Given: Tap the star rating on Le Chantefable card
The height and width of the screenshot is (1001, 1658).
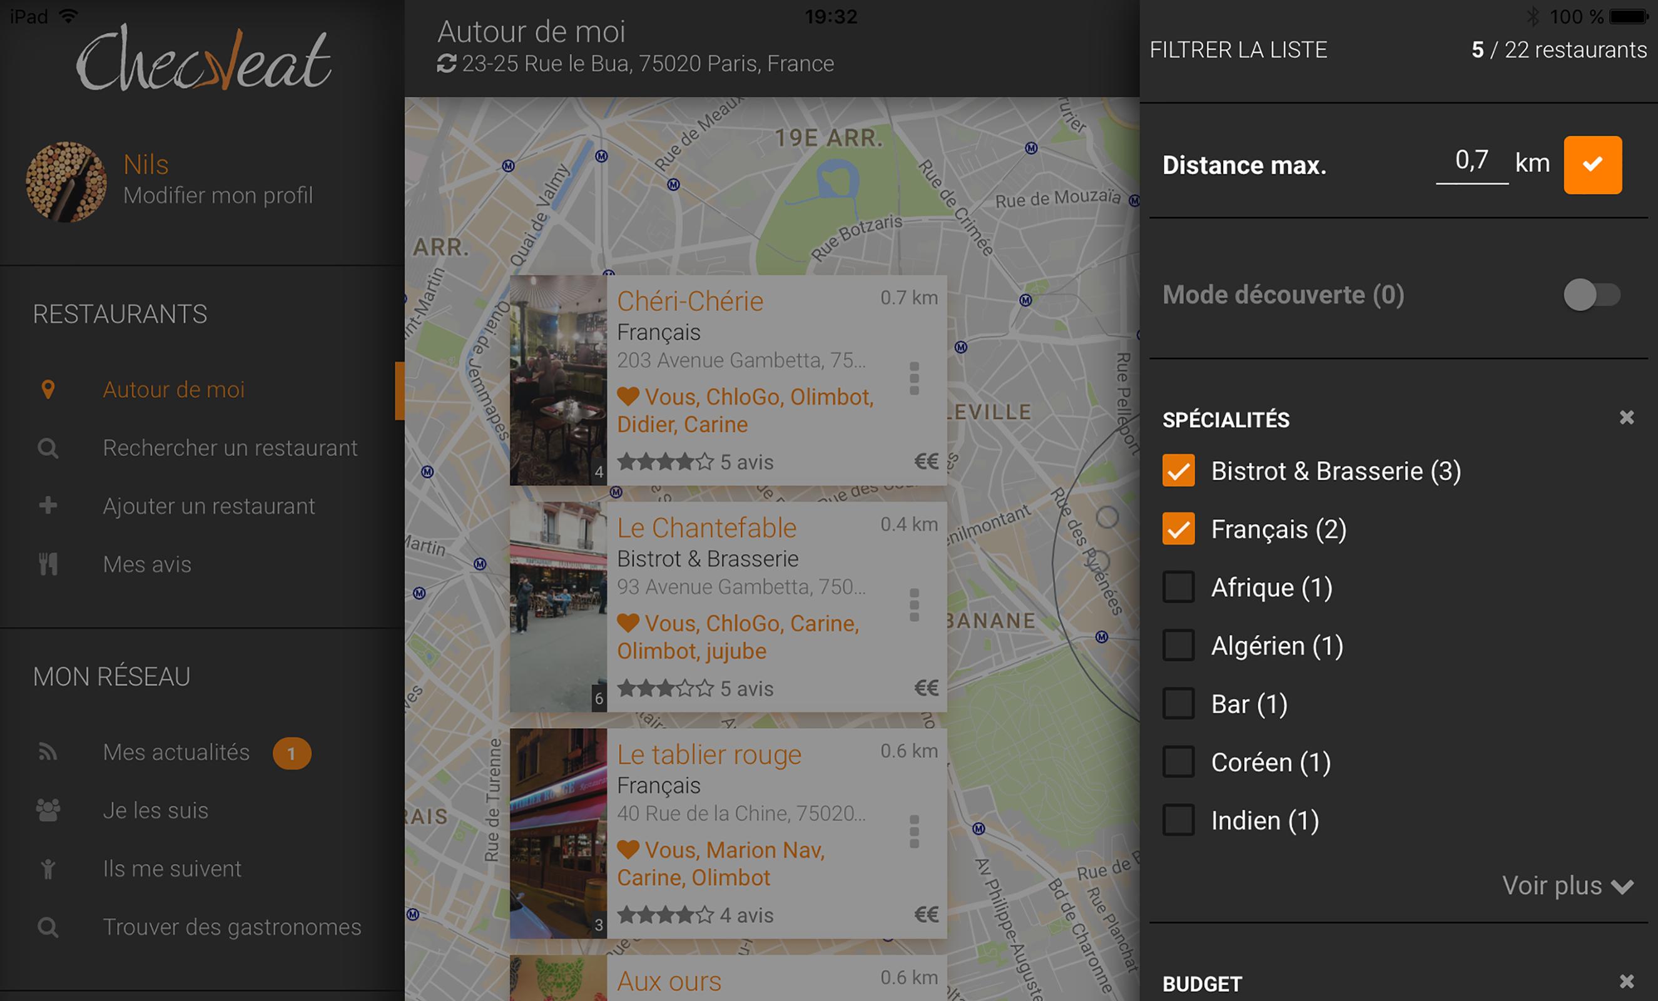Looking at the screenshot, I should click(x=666, y=689).
